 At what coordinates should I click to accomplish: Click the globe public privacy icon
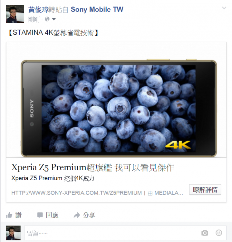(x=47, y=19)
